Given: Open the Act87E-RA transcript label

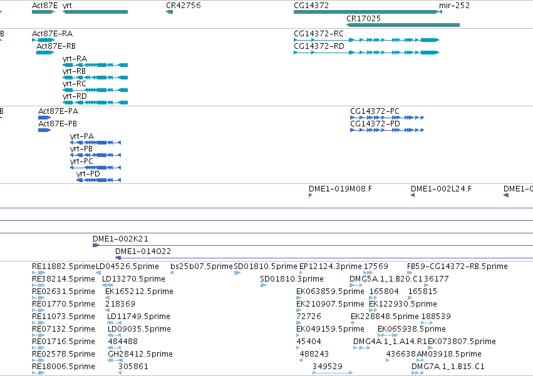Looking at the screenshot, I should (52, 34).
